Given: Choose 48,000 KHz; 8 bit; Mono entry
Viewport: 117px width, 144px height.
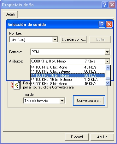Looking at the screenshot, I should [68, 84].
